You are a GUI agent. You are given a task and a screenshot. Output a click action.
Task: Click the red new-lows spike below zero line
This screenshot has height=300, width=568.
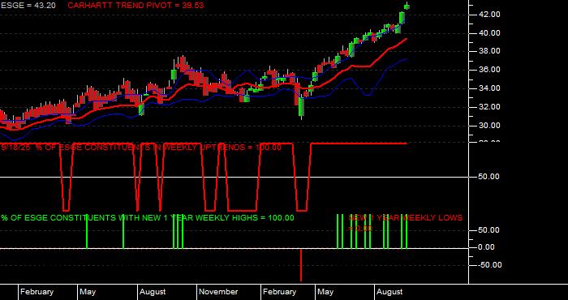click(301, 265)
